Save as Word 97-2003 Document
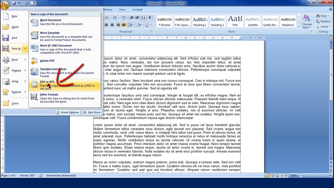This screenshot has width=334, height=188. click(65, 49)
